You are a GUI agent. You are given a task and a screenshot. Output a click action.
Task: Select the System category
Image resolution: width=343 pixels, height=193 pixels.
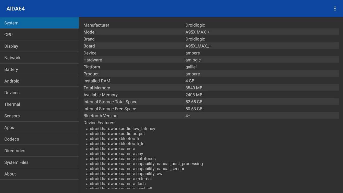click(x=39, y=23)
